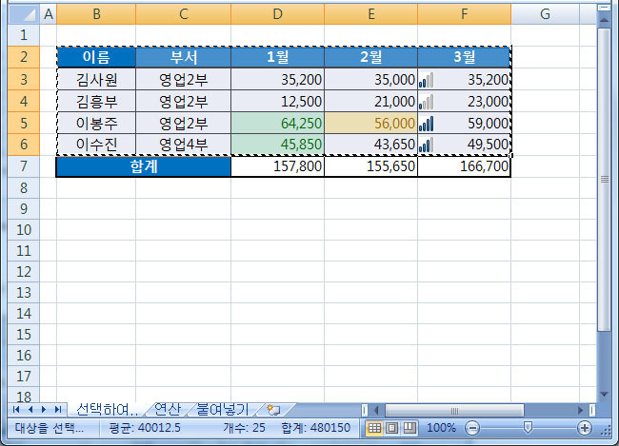Image resolution: width=619 pixels, height=446 pixels.
Task: Click the 1월 header cell
Action: [x=277, y=57]
